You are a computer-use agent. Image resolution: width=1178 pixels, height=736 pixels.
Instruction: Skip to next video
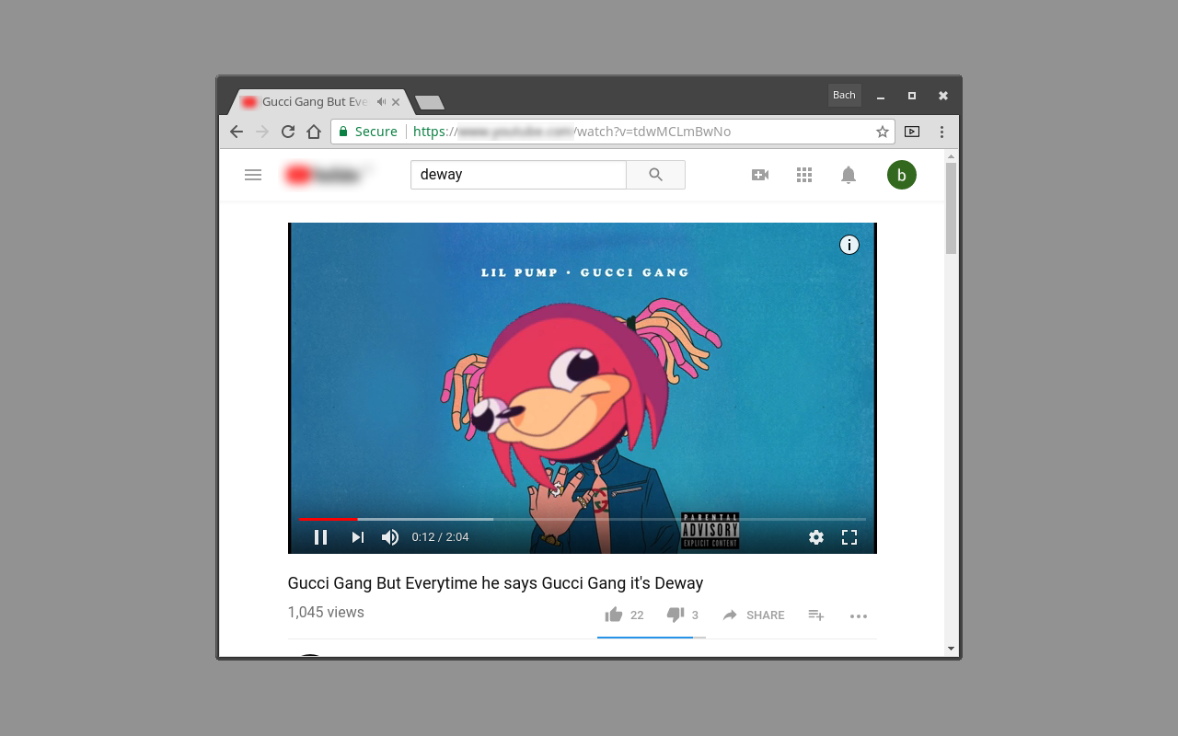tap(358, 537)
